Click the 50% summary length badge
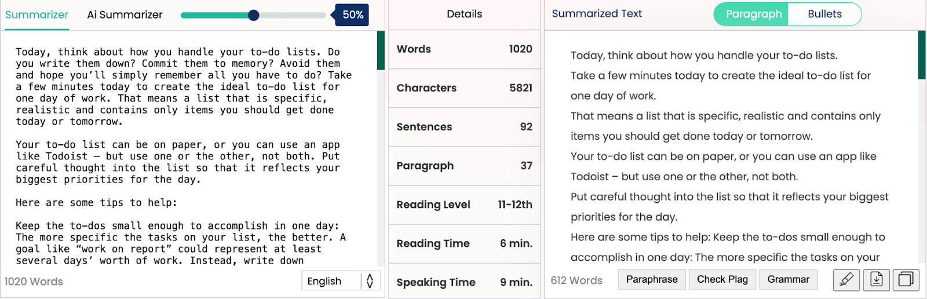Image resolution: width=927 pixels, height=299 pixels. [352, 15]
